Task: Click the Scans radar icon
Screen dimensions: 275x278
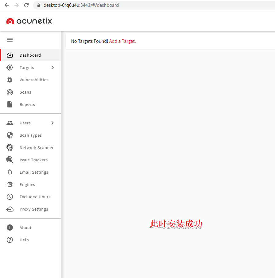Action: tap(10, 92)
